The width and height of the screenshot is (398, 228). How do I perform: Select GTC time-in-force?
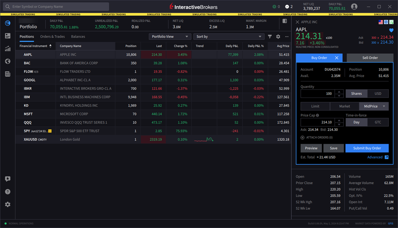coord(378,122)
